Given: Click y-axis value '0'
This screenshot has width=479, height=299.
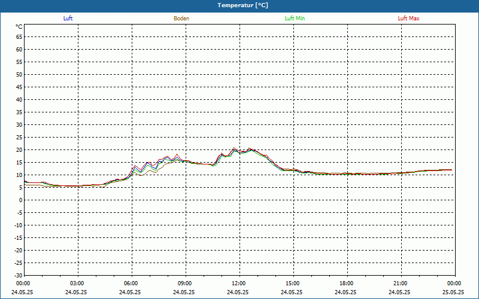Looking at the screenshot, I should [21, 200].
